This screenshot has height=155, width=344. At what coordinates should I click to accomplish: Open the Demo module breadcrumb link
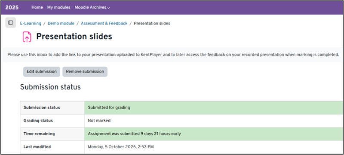tap(61, 24)
